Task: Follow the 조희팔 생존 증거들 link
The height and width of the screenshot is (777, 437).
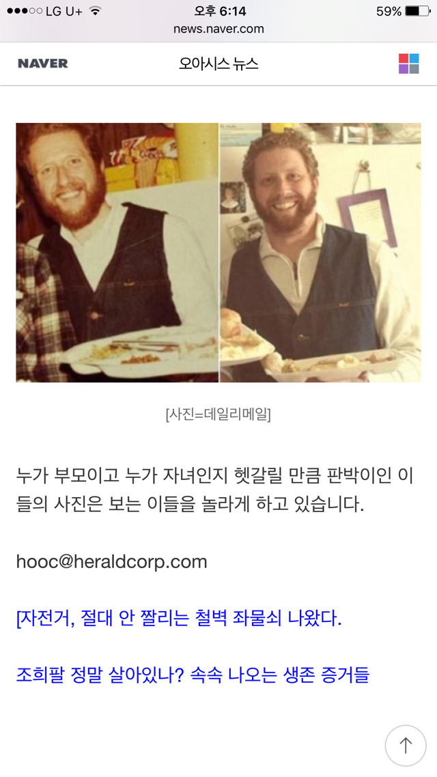Action: click(193, 675)
